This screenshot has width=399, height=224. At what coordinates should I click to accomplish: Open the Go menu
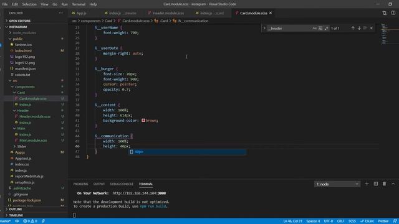[55, 4]
